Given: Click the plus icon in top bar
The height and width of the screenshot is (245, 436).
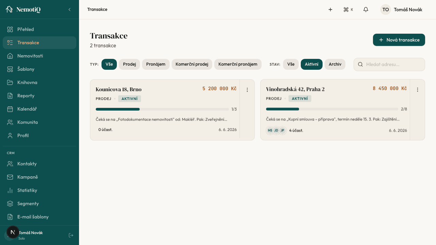Looking at the screenshot, I should click(x=330, y=10).
